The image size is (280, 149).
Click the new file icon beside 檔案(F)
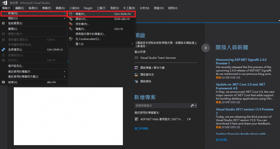71,29
